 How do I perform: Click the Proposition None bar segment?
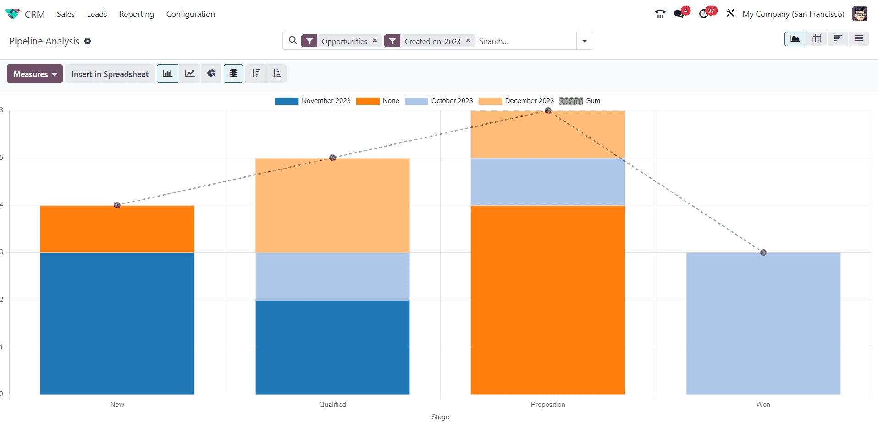click(x=548, y=300)
